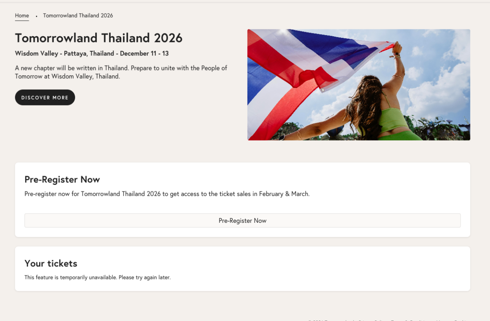Select the Tomorrowland Thailand 2026 breadcrumb item

(78, 16)
